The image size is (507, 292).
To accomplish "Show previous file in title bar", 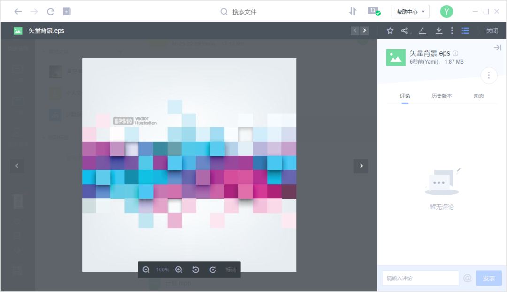I will (355, 30).
